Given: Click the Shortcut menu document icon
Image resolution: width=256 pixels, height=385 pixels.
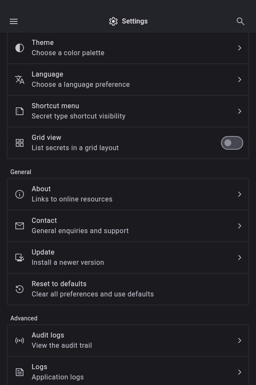Looking at the screenshot, I should [x=20, y=111].
